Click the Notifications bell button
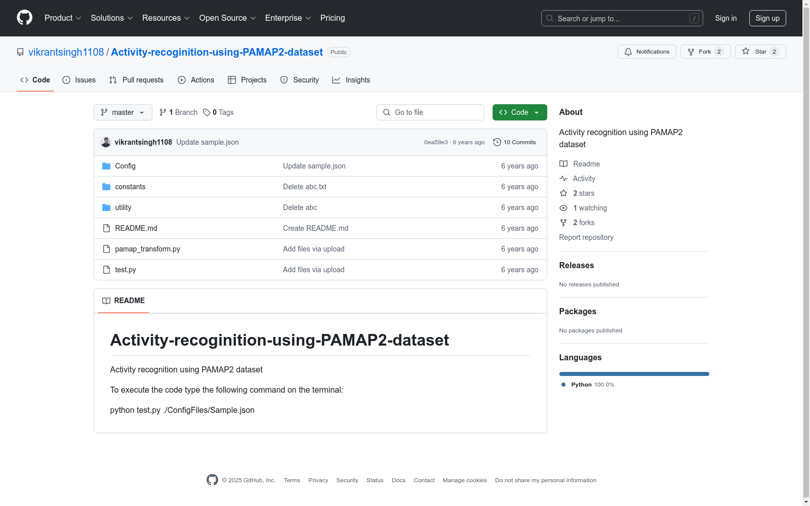Screen dimensions: 810x506 pos(646,52)
